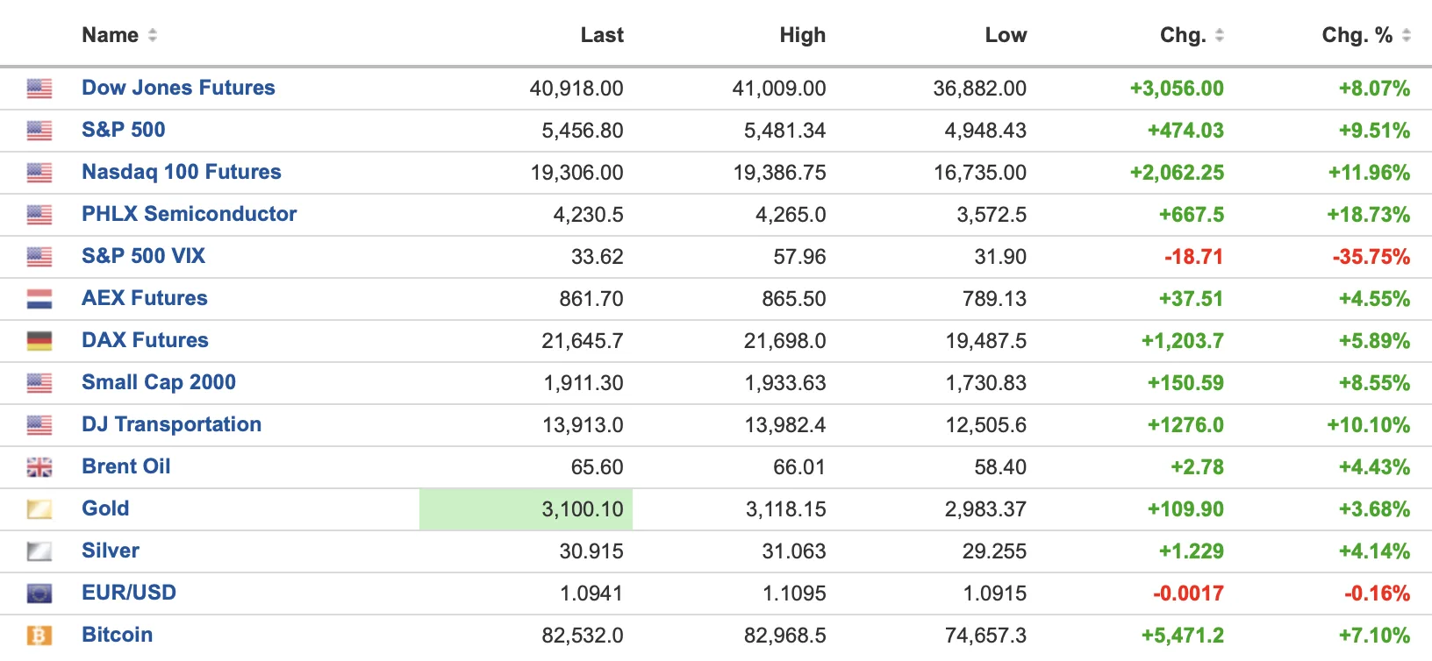Open the Small Cap 2000 link
Viewport: 1432px width, 661px height.
pos(159,382)
